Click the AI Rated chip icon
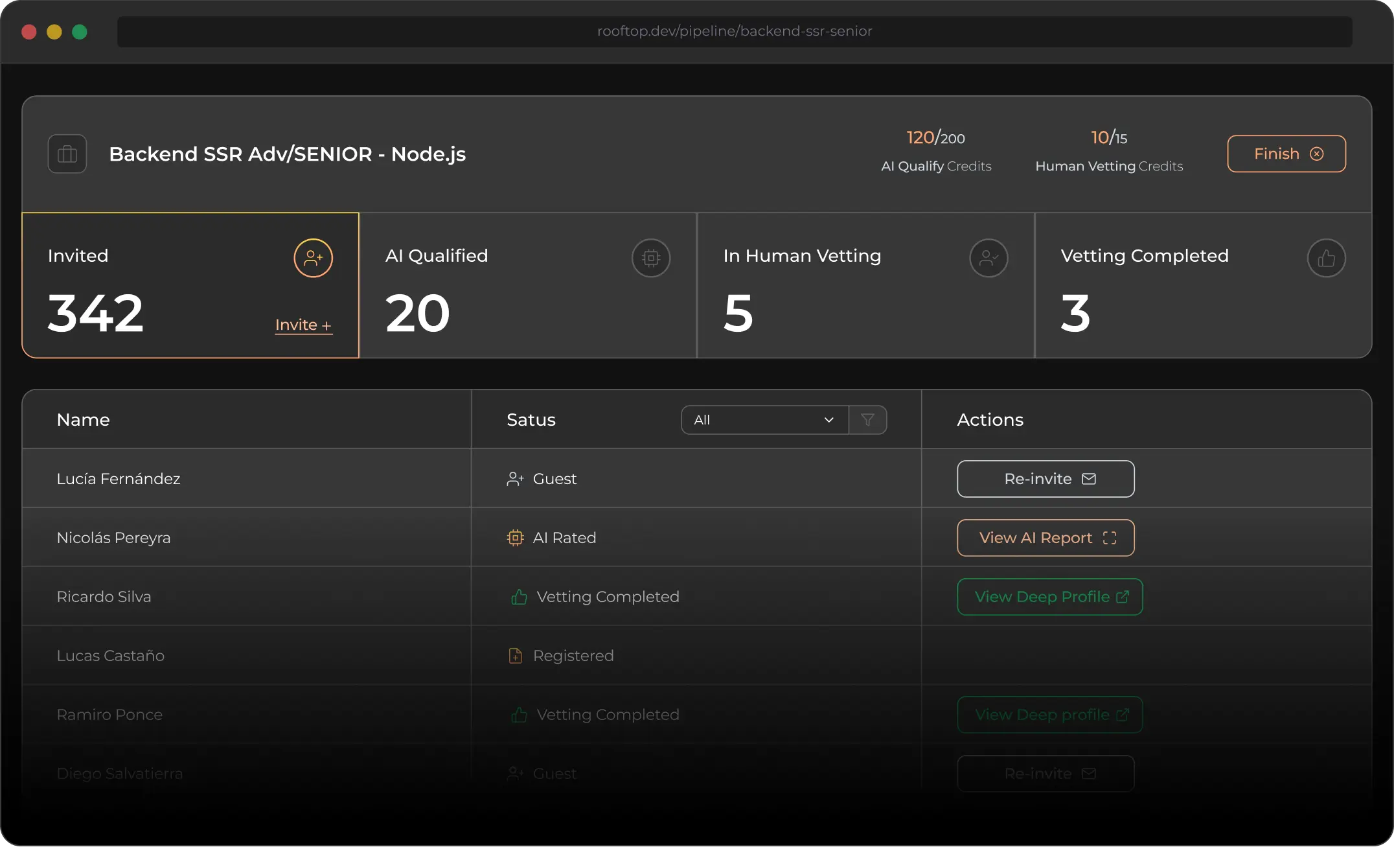 click(x=515, y=538)
